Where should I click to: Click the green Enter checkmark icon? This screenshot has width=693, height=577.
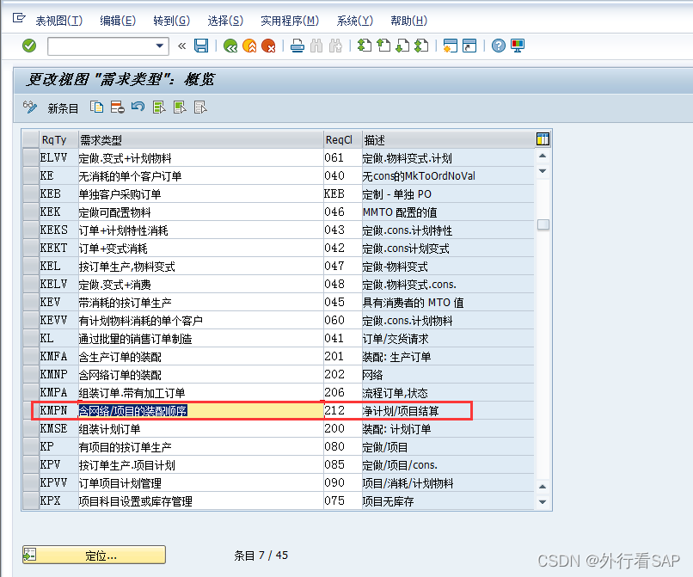click(x=29, y=46)
